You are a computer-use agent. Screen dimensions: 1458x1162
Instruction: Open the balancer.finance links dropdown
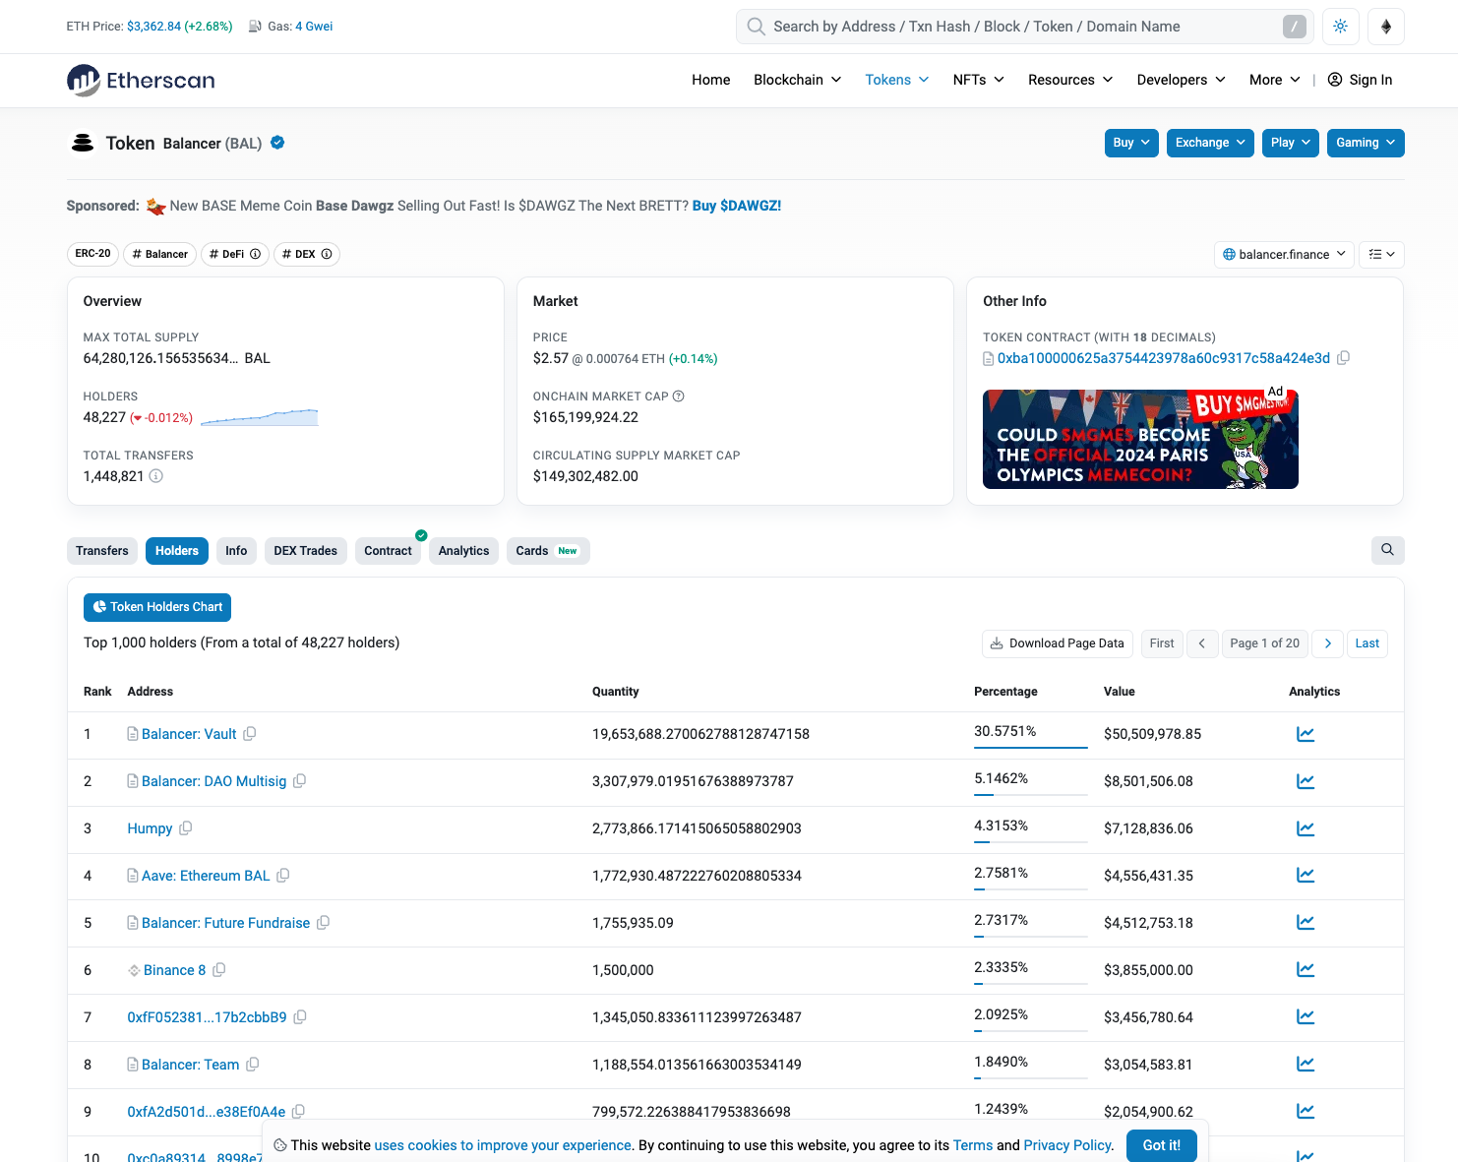pos(1283,255)
